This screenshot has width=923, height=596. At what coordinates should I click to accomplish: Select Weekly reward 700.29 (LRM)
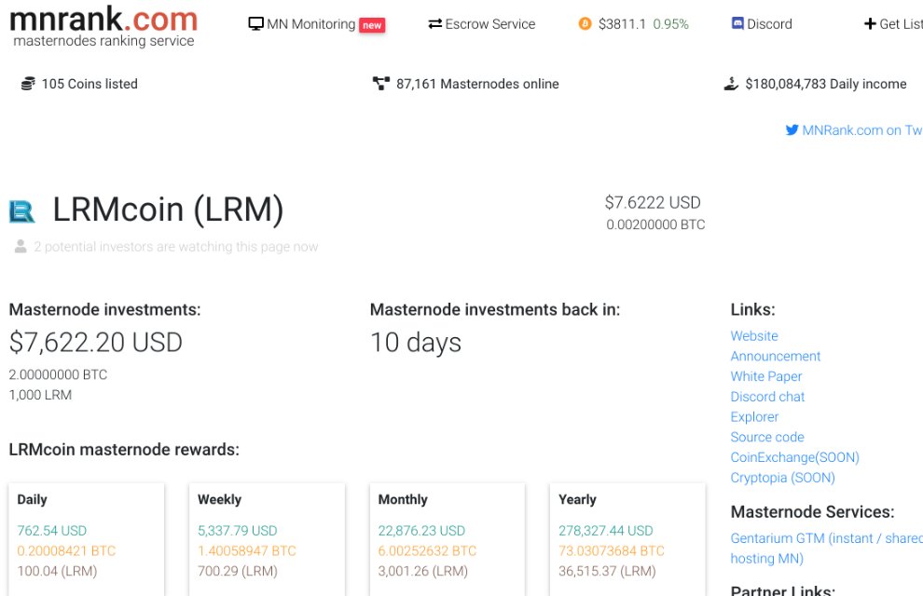(x=237, y=571)
